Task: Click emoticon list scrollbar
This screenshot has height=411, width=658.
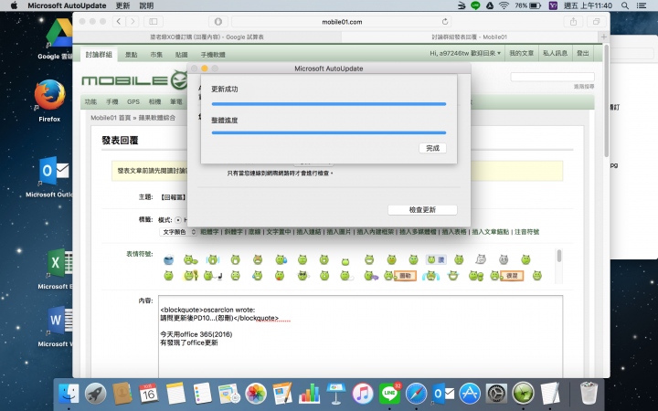Action: point(558,257)
